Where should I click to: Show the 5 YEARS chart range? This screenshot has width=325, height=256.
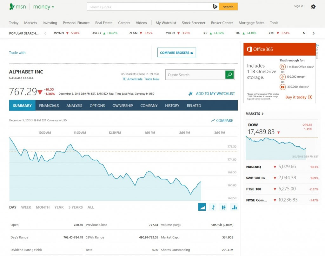pos(76,207)
